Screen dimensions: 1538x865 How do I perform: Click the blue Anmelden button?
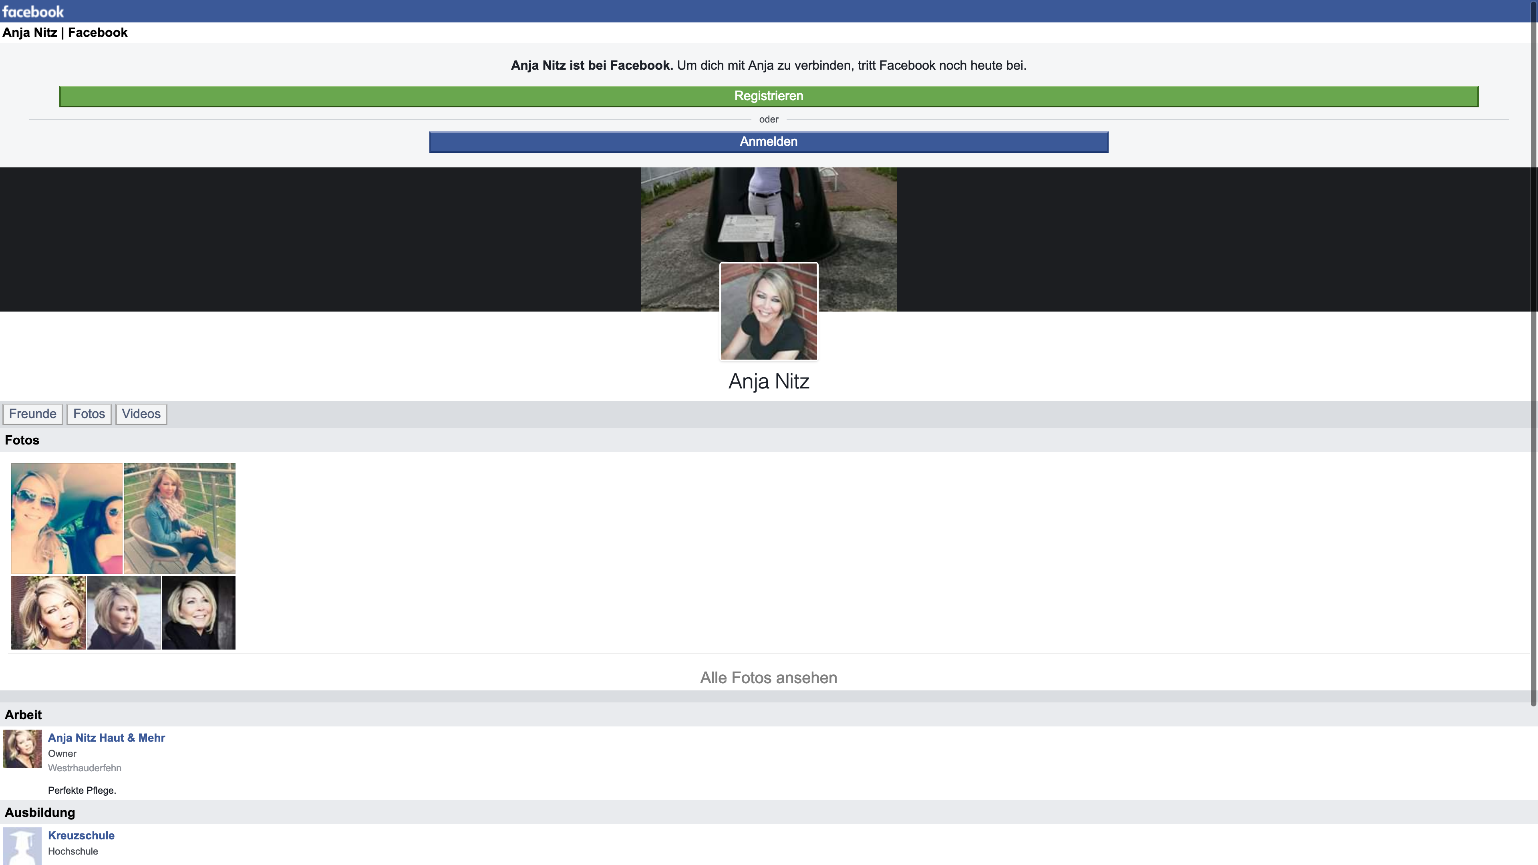[769, 142]
